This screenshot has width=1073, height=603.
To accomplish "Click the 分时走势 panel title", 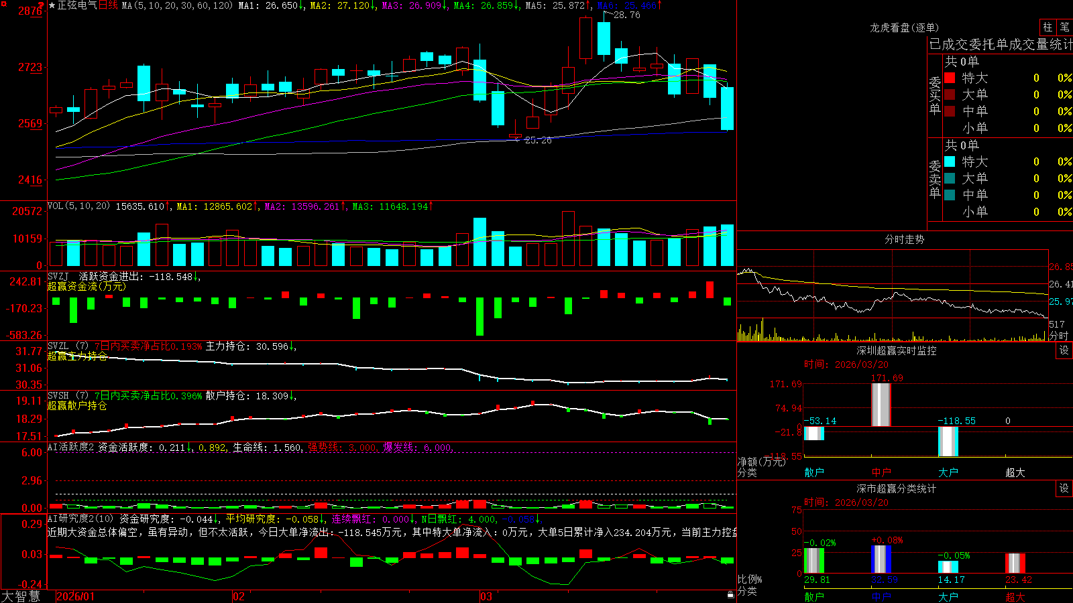I will click(905, 239).
